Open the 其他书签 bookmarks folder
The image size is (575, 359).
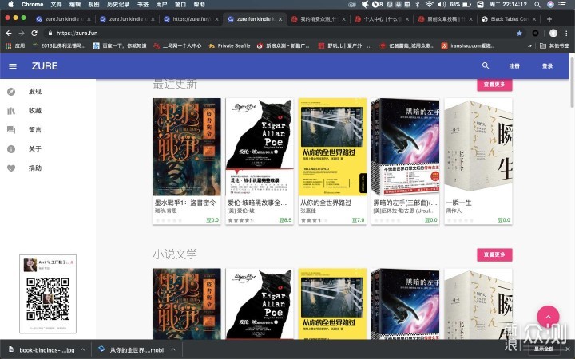554,45
